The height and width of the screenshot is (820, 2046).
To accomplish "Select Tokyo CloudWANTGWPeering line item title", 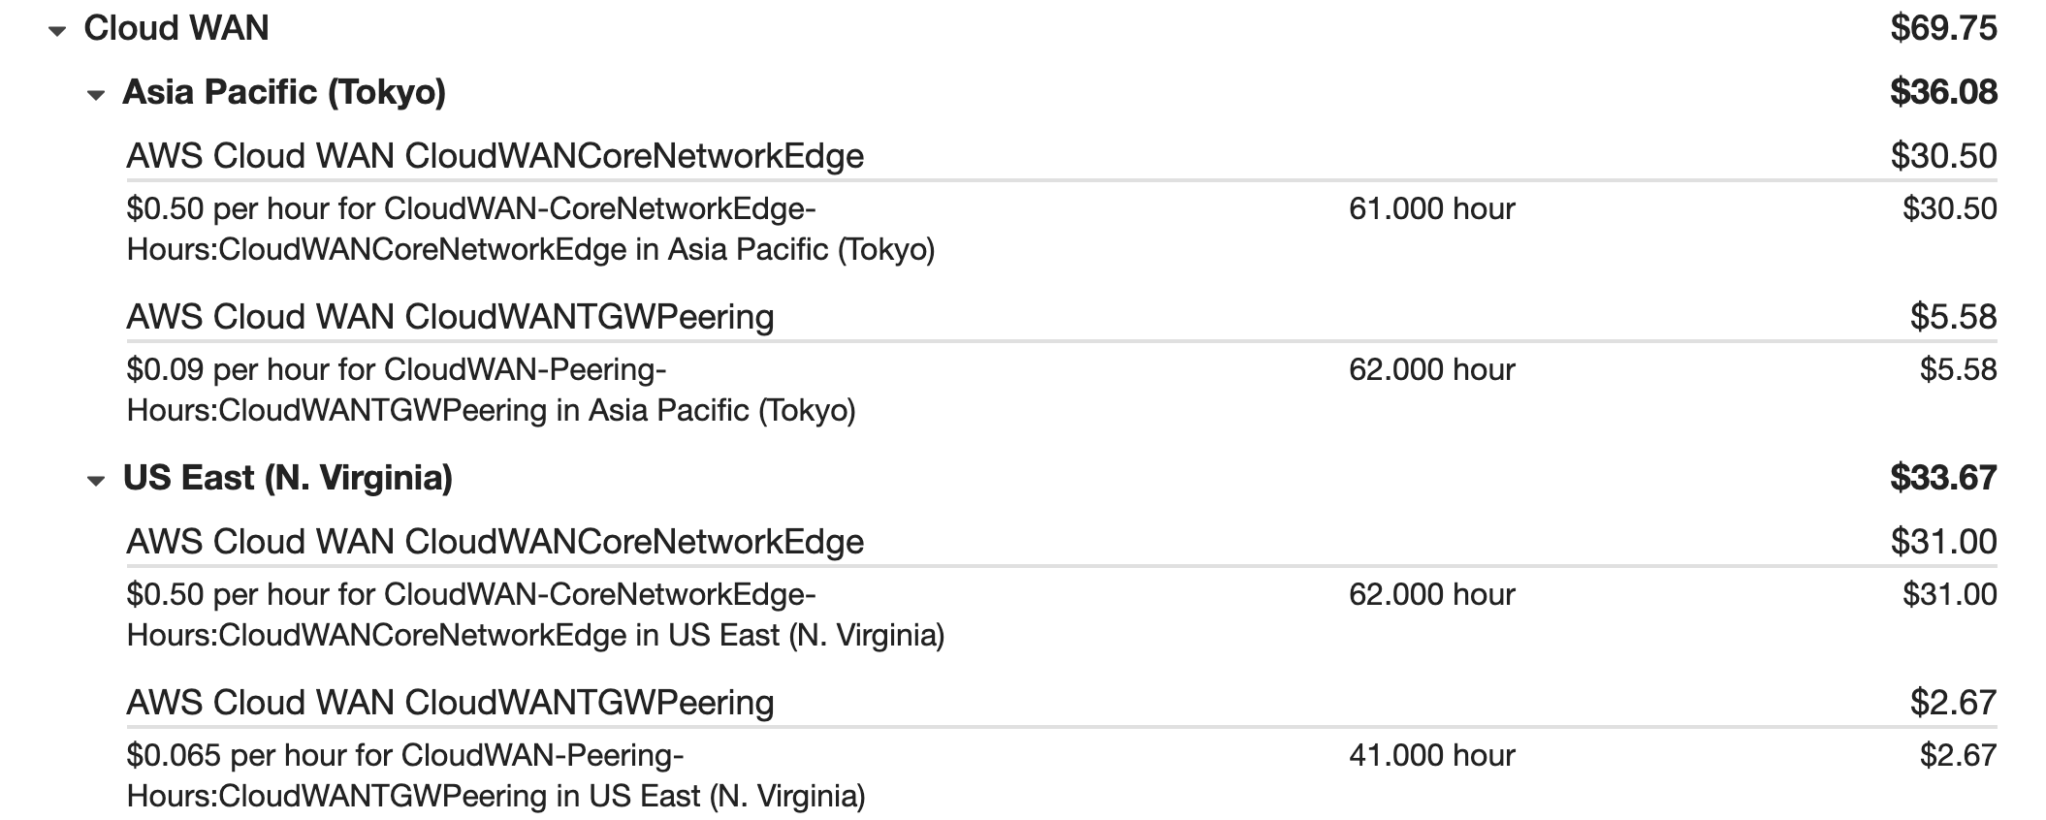I will [450, 317].
